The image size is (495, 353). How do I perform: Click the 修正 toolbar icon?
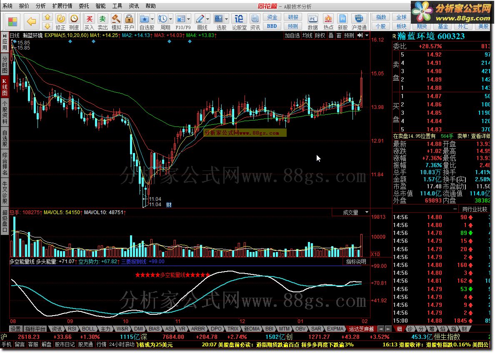60,22
